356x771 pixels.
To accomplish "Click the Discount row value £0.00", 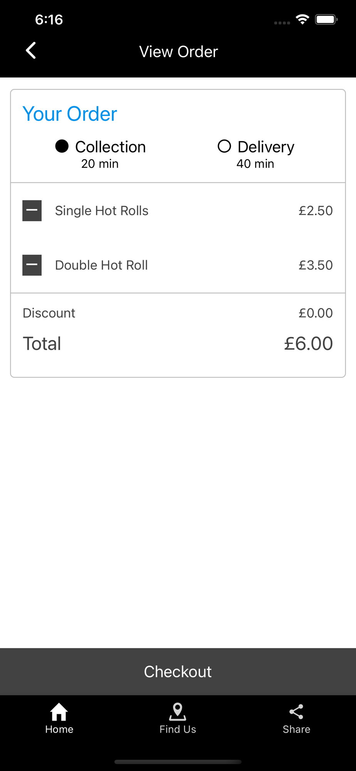I will pyautogui.click(x=316, y=313).
